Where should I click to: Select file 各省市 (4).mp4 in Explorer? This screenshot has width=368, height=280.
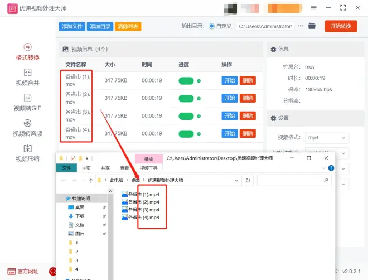point(141,218)
